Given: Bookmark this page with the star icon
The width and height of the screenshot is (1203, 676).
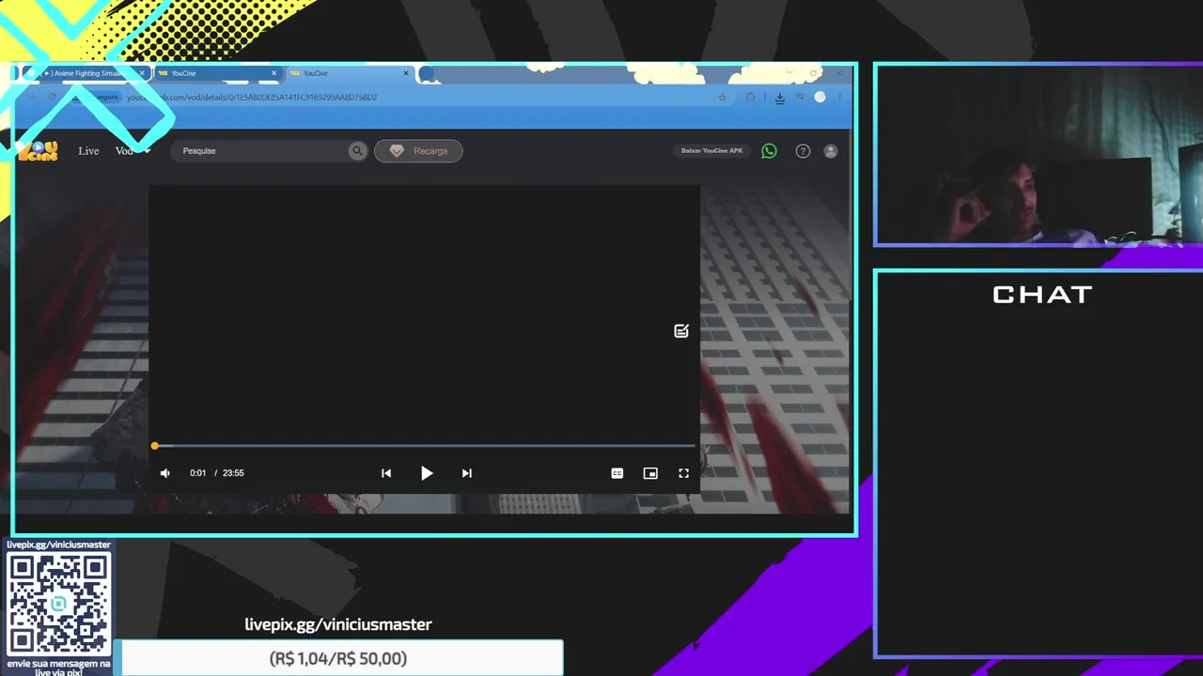Looking at the screenshot, I should [x=722, y=97].
